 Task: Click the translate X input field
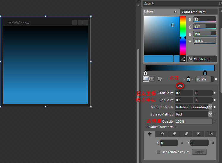pyautogui.click(x=169, y=143)
